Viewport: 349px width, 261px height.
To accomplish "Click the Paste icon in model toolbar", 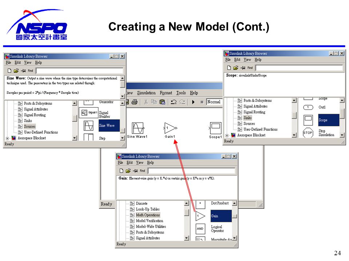I will pos(163,102).
